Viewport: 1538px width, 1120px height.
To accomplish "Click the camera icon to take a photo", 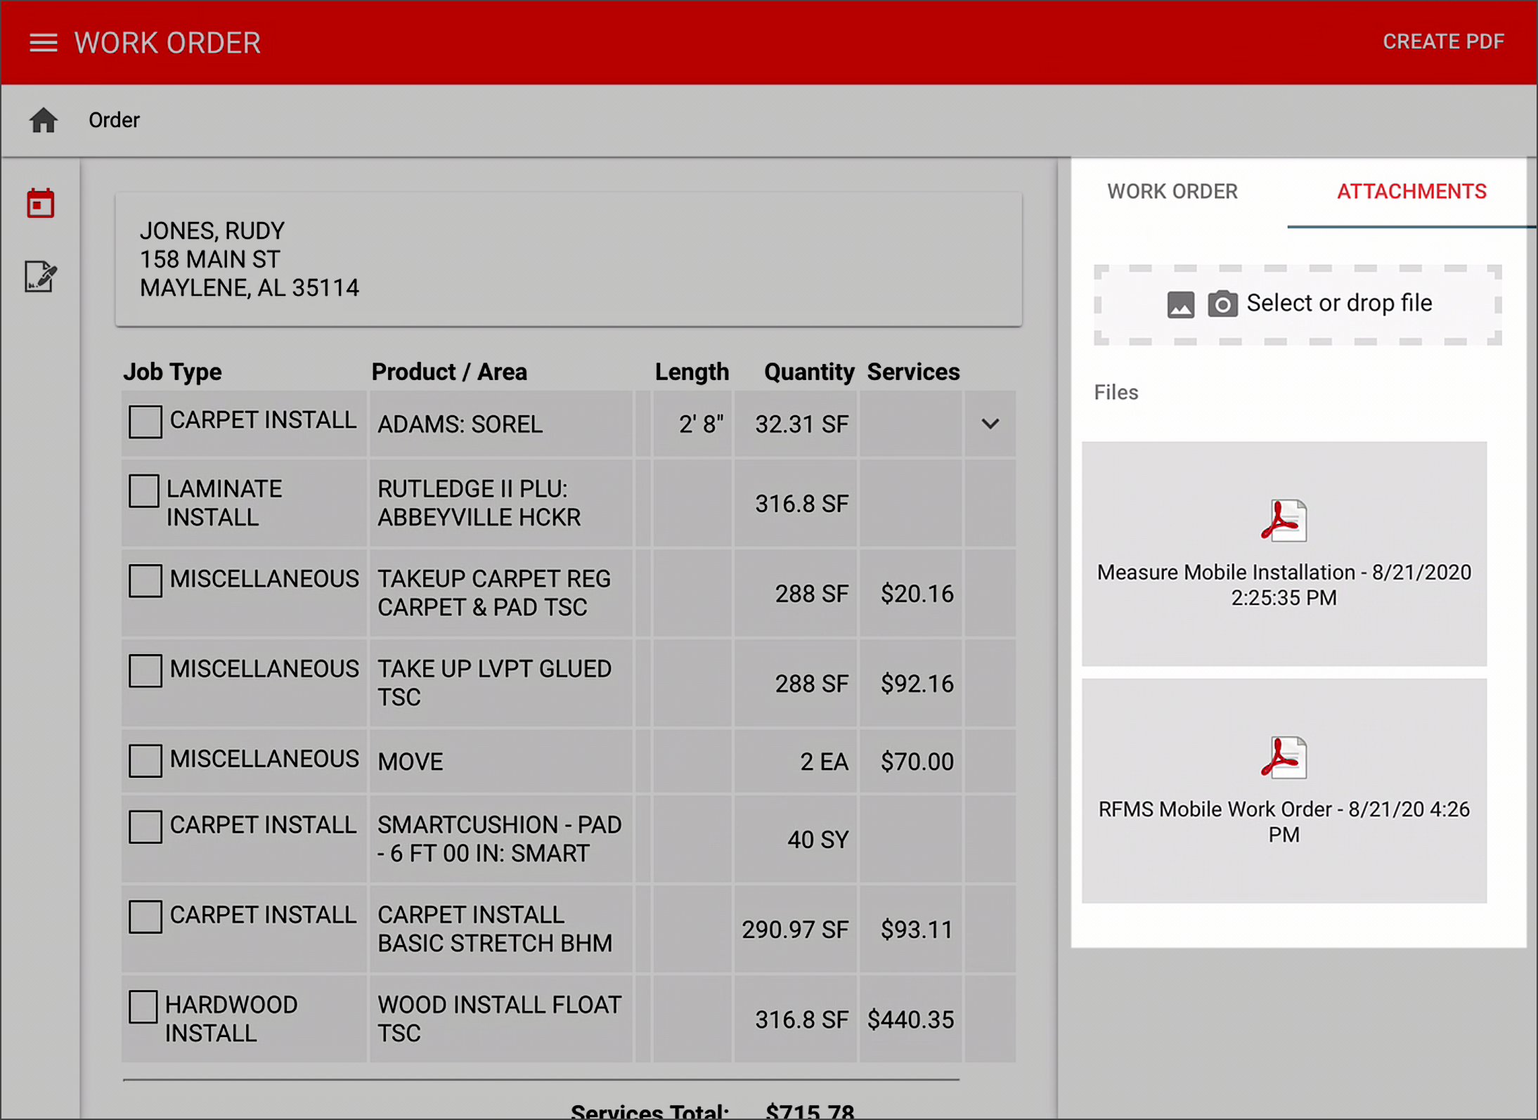I will [x=1223, y=304].
